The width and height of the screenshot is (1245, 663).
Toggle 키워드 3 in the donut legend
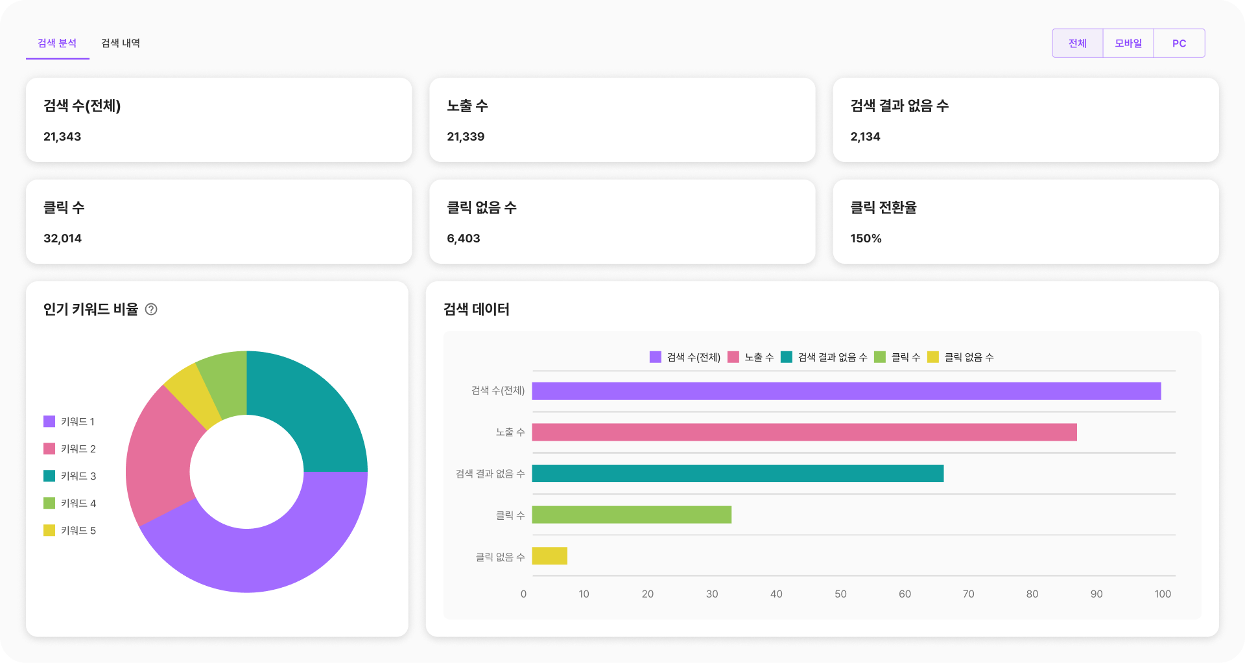pos(70,476)
